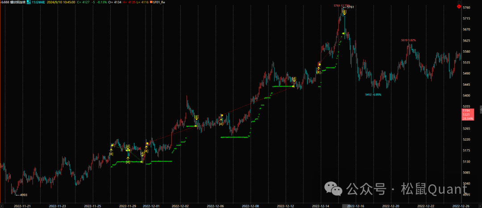The height and width of the screenshot is (208, 482).
Task: Select the SF01_Re indicator label
Action: point(159,2)
